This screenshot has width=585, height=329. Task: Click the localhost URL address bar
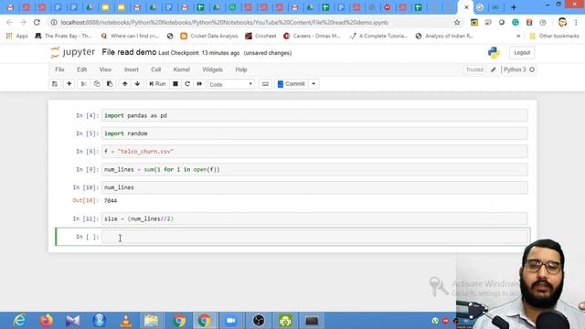[224, 22]
